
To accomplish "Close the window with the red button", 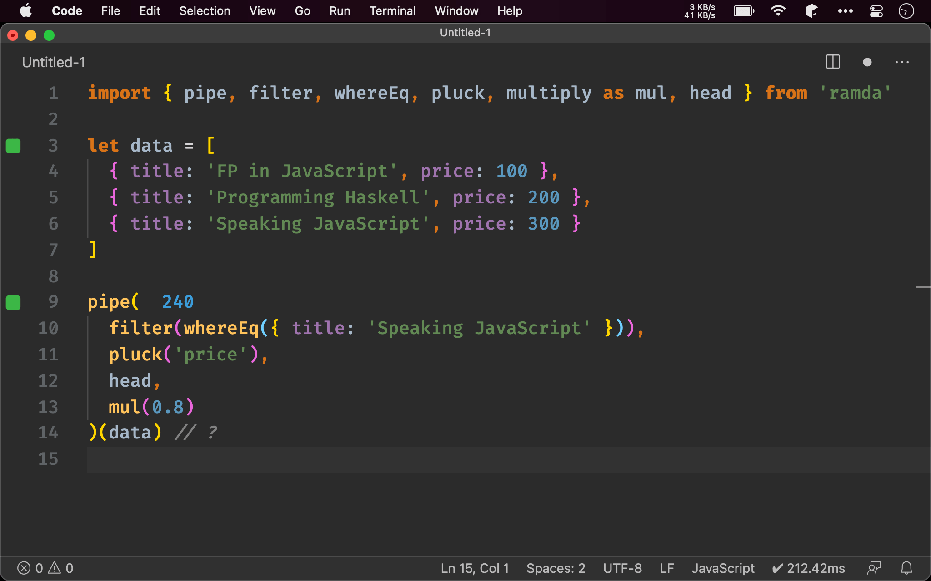I will (13, 35).
